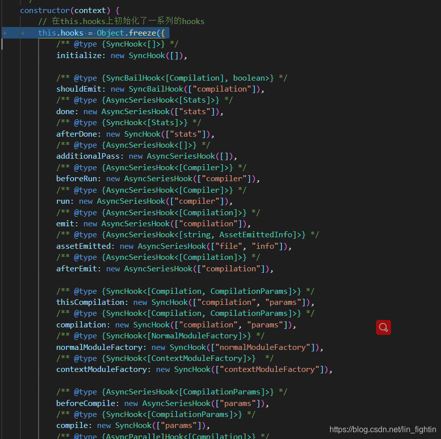441x439 pixels.
Task: Click the red magnifier search icon
Action: pos(383,327)
